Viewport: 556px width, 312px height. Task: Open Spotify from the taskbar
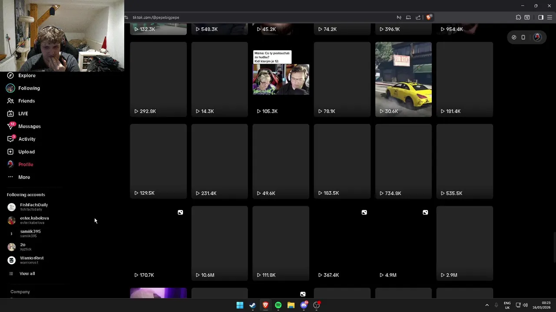[x=278, y=305]
